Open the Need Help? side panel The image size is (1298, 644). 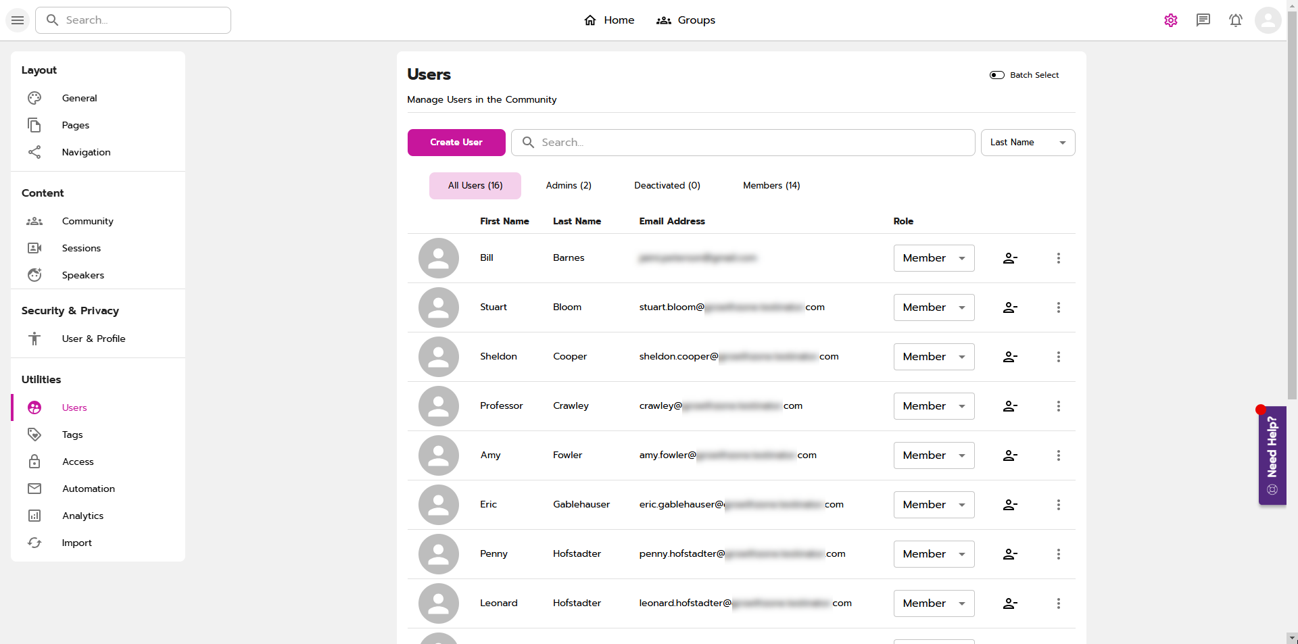pyautogui.click(x=1272, y=455)
